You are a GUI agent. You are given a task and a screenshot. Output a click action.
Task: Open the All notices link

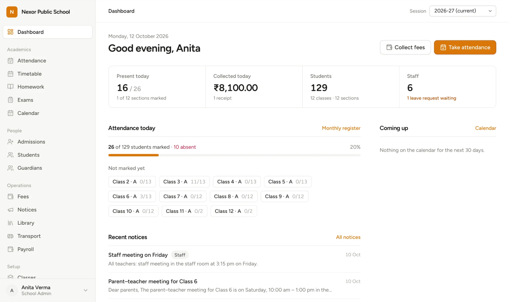[x=348, y=237]
